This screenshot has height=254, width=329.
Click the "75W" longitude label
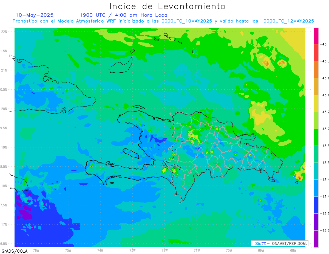[68, 250]
